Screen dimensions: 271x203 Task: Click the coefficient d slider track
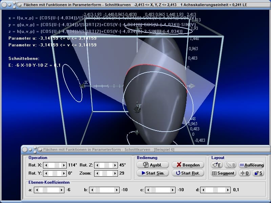coord(216,190)
